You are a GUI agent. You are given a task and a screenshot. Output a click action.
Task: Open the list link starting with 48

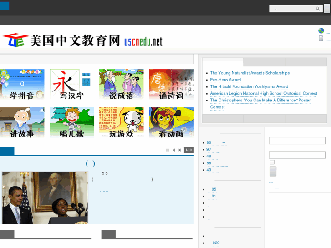[212, 157]
